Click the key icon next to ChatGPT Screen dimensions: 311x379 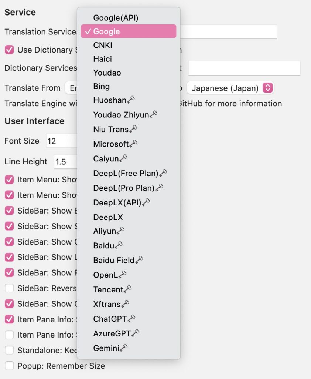click(131, 318)
